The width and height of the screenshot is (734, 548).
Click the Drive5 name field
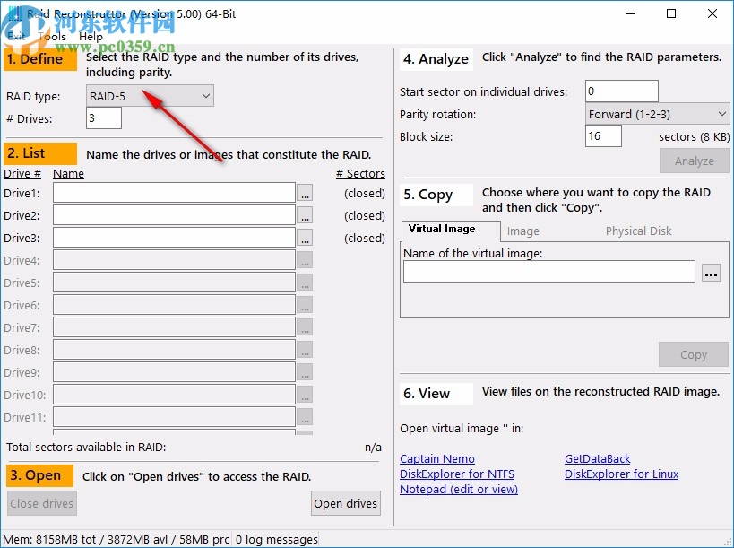tap(174, 283)
